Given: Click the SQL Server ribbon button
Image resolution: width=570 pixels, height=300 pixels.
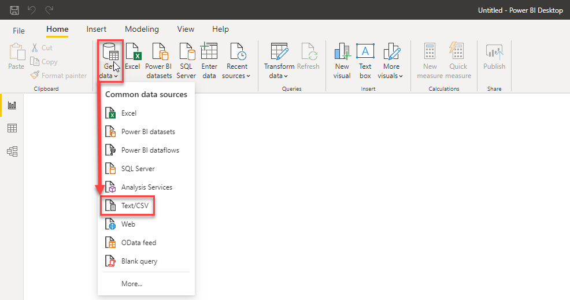Looking at the screenshot, I should point(186,61).
